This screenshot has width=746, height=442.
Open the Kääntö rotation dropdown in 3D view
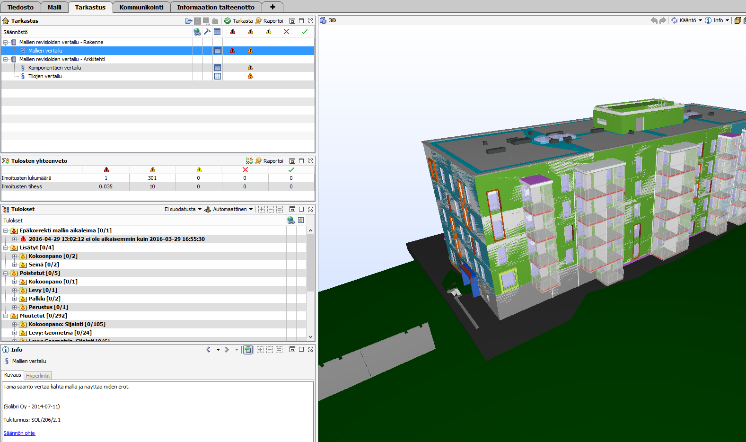(686, 20)
